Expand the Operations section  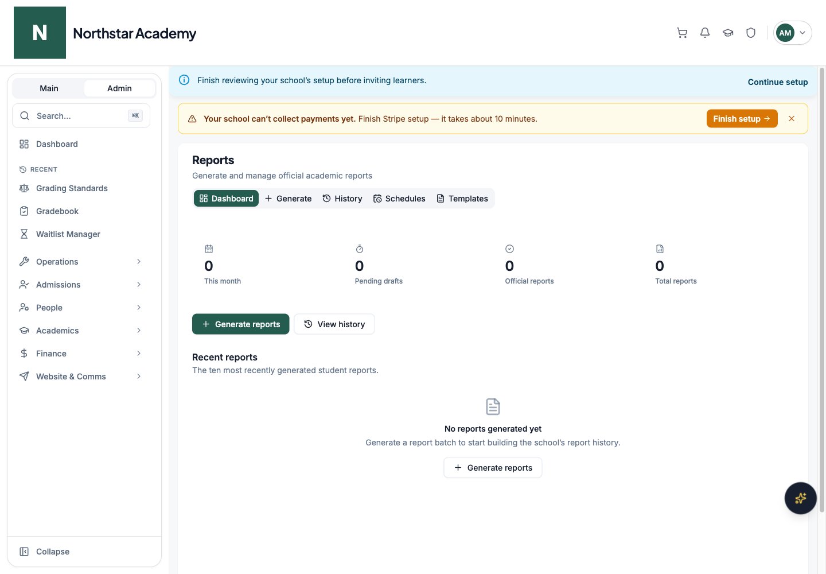click(x=81, y=262)
